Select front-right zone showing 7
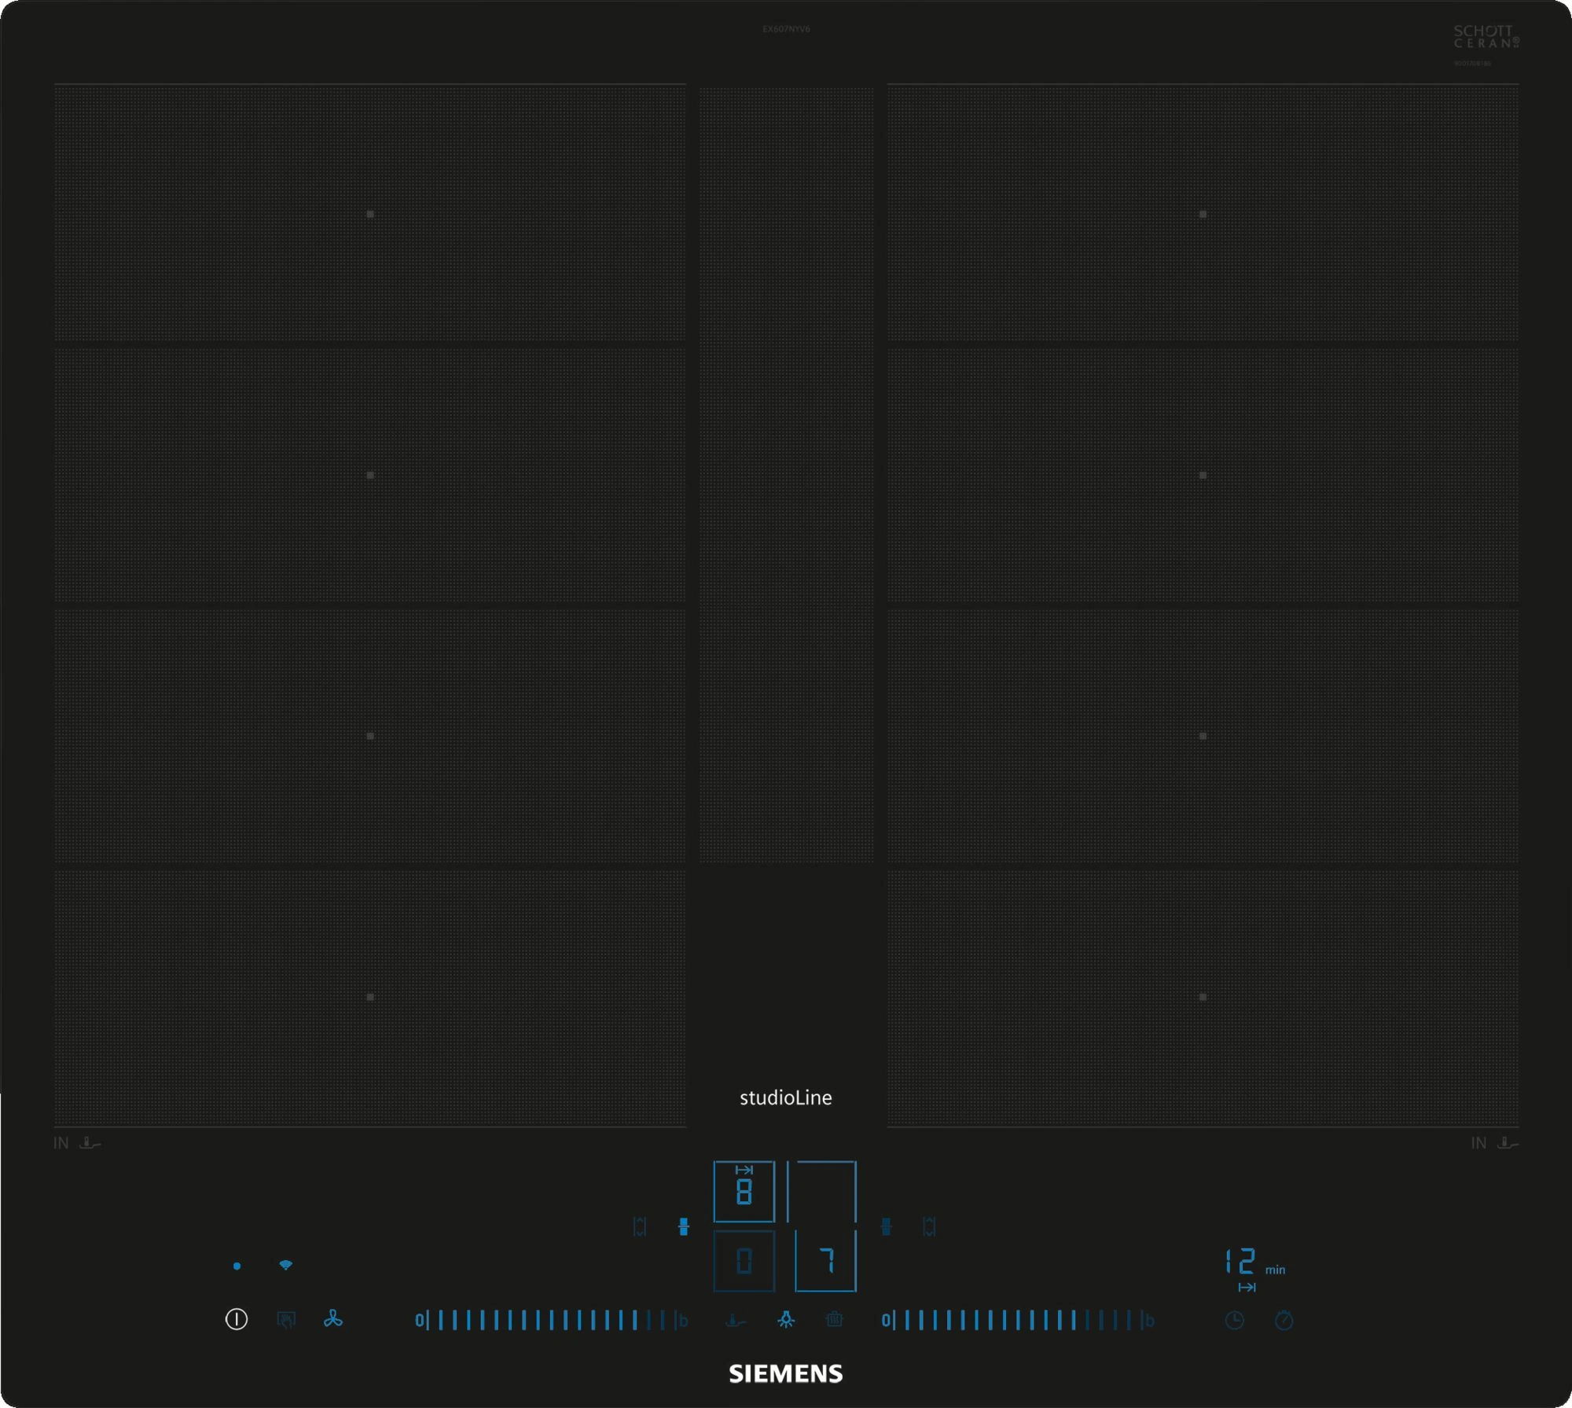Viewport: 1572px width, 1408px height. point(825,1261)
